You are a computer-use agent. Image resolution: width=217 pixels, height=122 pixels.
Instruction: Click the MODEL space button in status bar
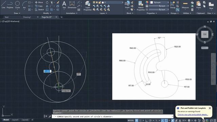(x=131, y=121)
